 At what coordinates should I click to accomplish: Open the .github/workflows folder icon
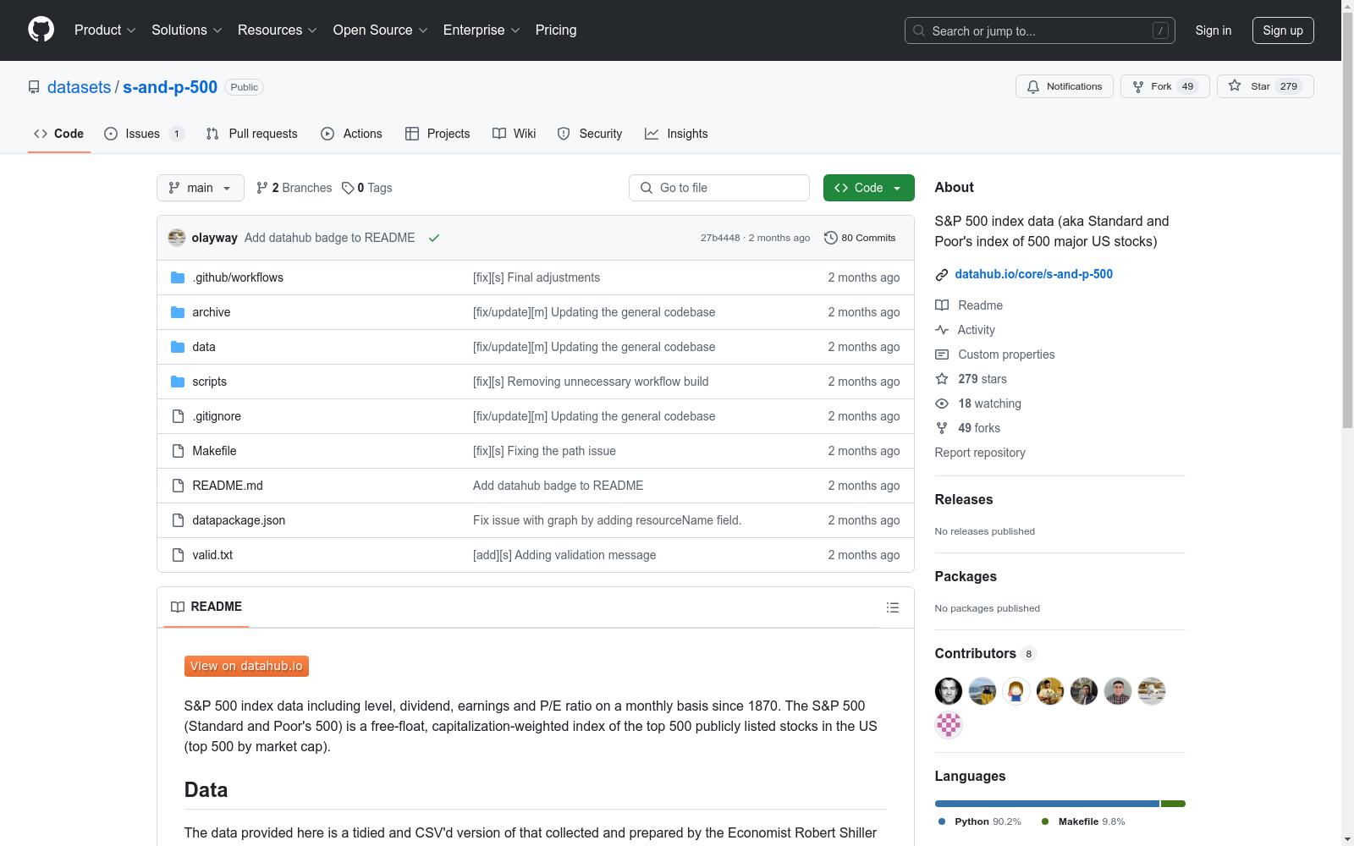click(x=178, y=277)
